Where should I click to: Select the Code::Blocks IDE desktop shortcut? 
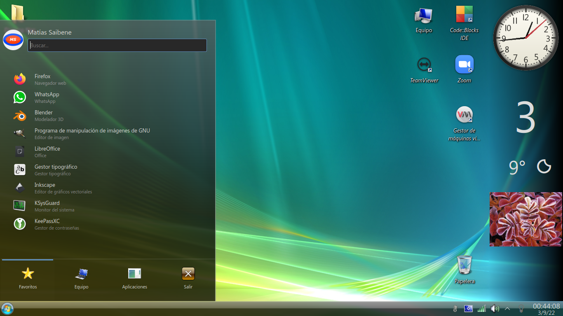click(464, 23)
